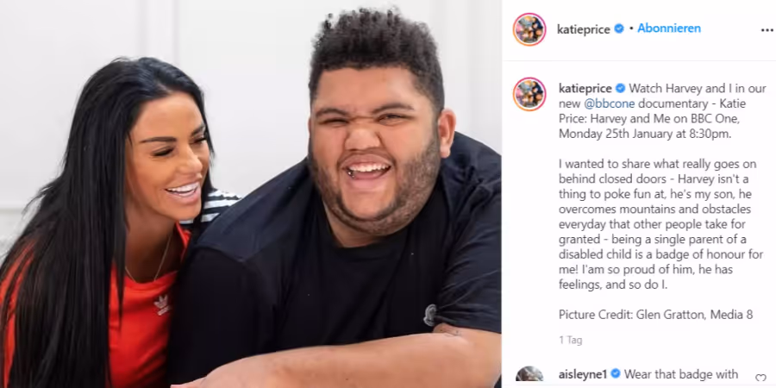Click katieprice avatar beside the caption

(x=529, y=94)
